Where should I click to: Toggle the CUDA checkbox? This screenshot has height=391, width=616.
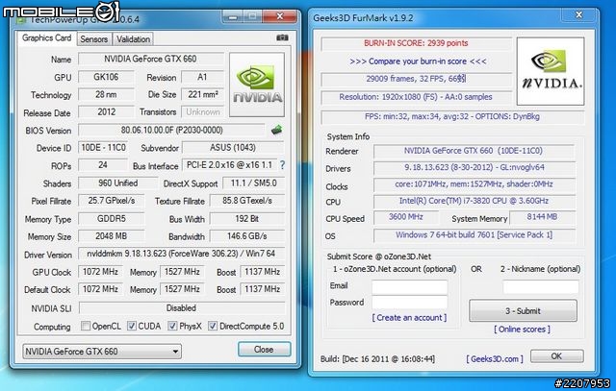(132, 326)
